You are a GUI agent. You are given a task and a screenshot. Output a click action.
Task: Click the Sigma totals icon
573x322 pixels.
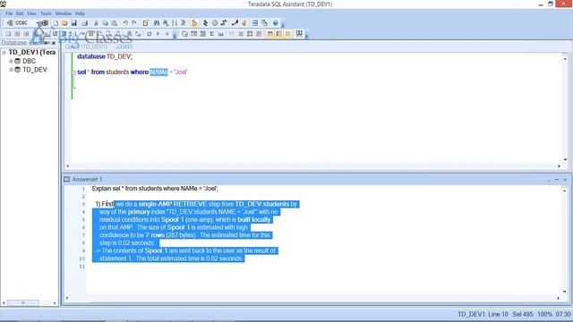click(211, 34)
